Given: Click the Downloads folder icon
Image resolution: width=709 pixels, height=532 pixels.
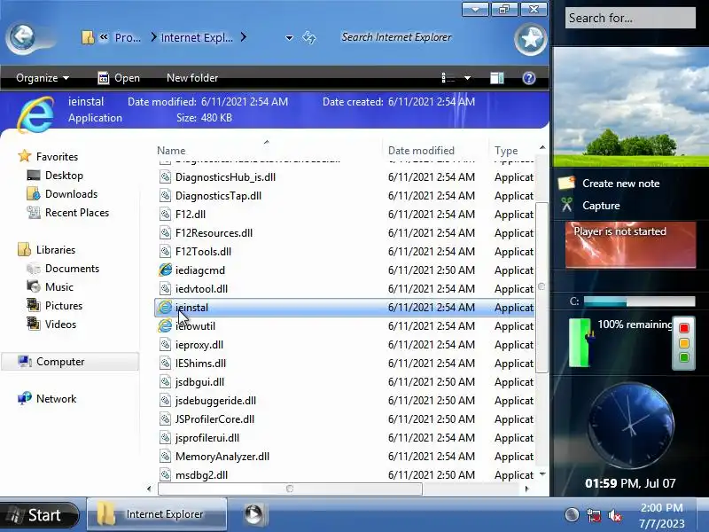Looking at the screenshot, I should (34, 193).
